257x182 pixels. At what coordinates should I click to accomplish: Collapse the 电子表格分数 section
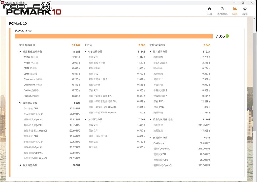tap(85, 51)
